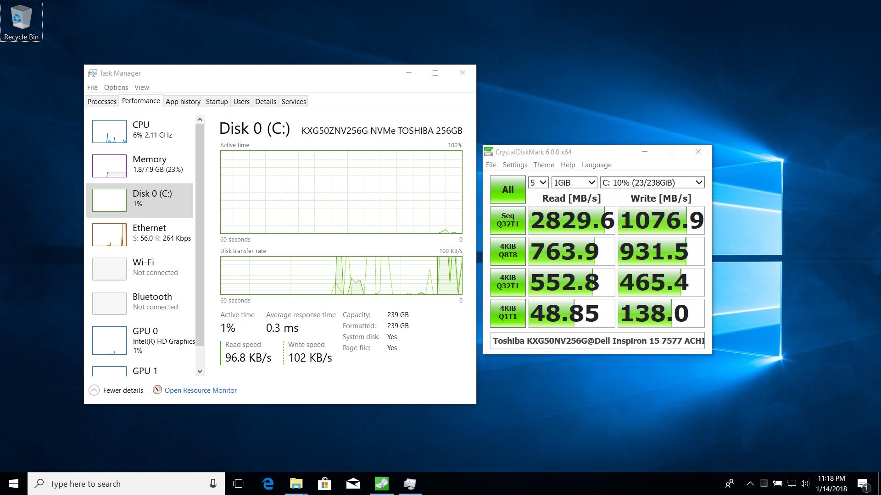
Task: Run the 4KiB Q8T8 benchmark
Action: (x=508, y=251)
